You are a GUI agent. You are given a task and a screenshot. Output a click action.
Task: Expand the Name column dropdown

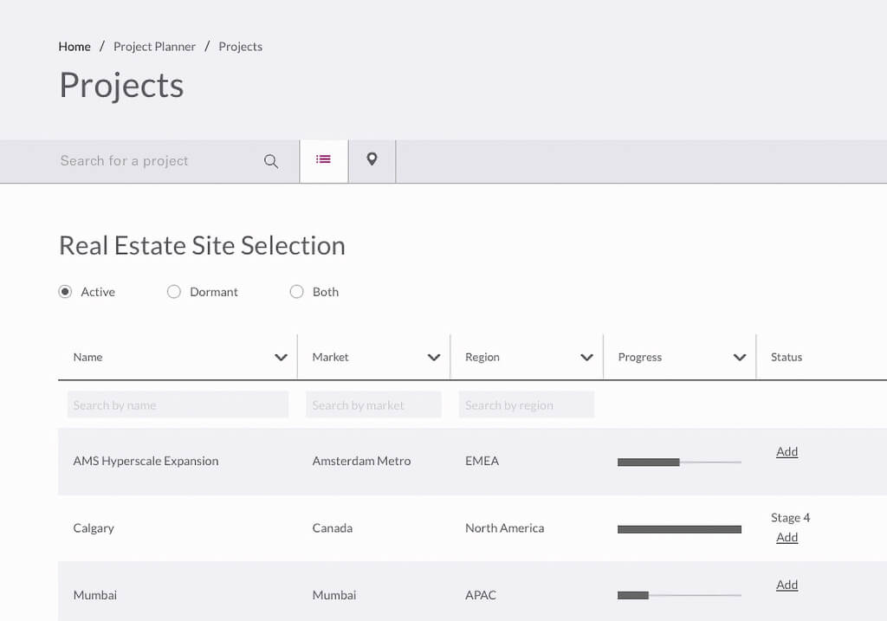click(281, 357)
